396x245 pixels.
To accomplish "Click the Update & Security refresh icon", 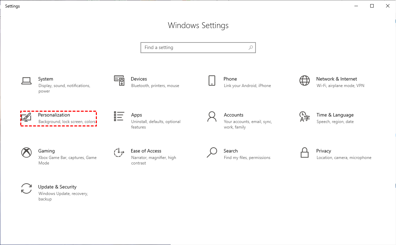I will click(26, 189).
